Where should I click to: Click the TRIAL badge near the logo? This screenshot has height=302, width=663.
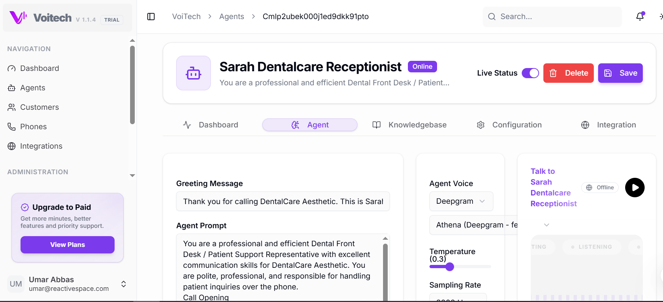(x=112, y=20)
